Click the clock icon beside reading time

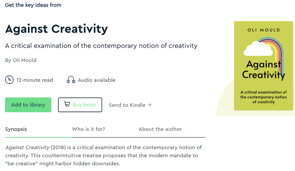click(10, 80)
